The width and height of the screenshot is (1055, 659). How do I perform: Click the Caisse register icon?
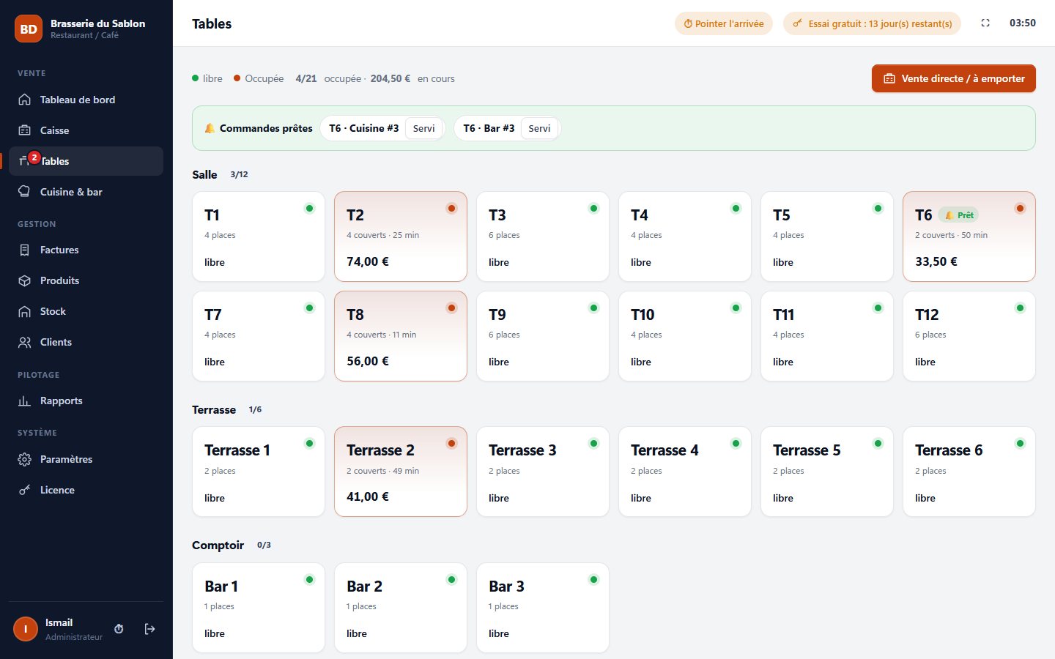(x=24, y=130)
